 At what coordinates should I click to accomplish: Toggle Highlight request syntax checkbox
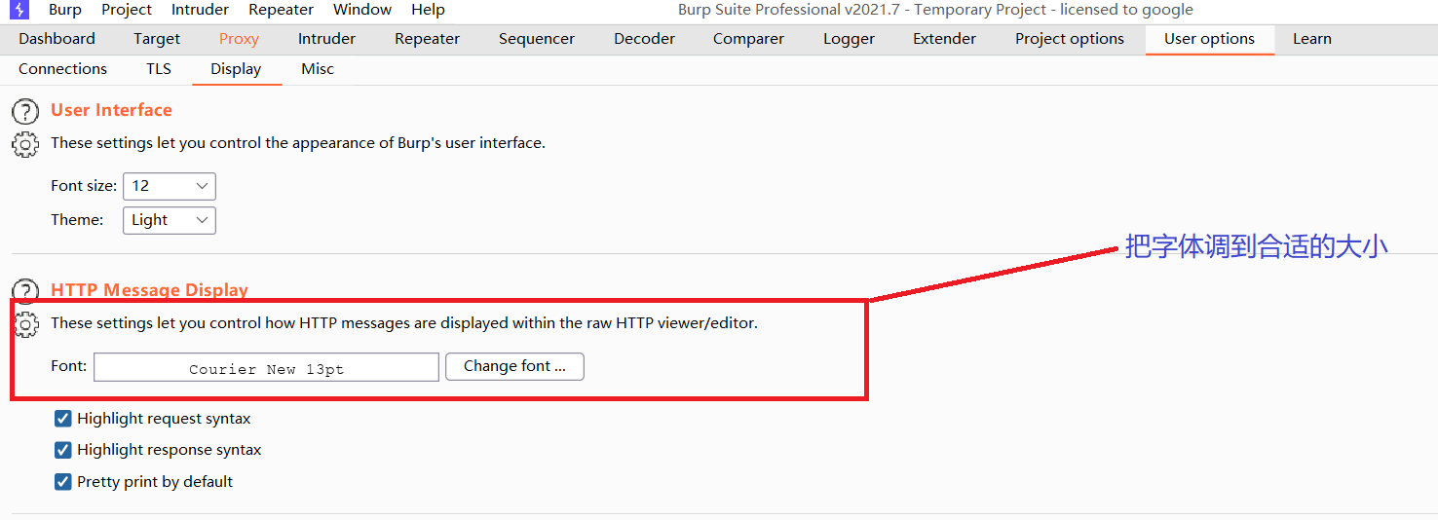click(63, 419)
